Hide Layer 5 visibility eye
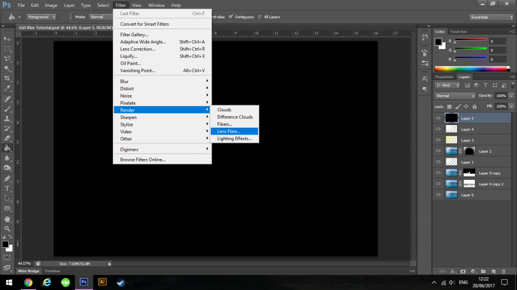This screenshot has height=290, width=517. coord(438,118)
